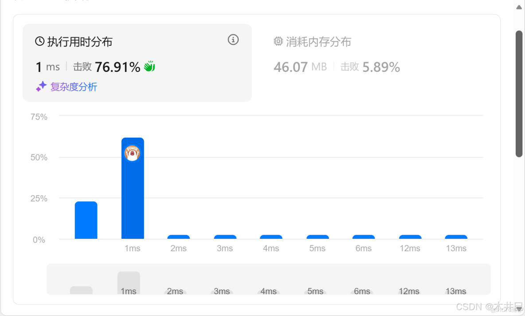The image size is (525, 316).
Task: Click the 击败 5.89% memory stat
Action: click(370, 67)
